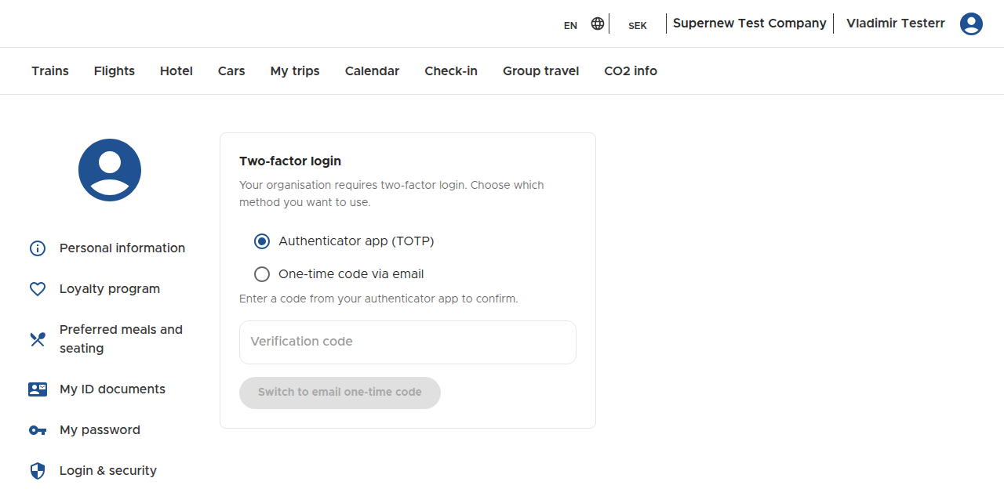Viewport: 1004px width, 496px height.
Task: Click the Loyalty program heart icon
Action: pyautogui.click(x=38, y=289)
